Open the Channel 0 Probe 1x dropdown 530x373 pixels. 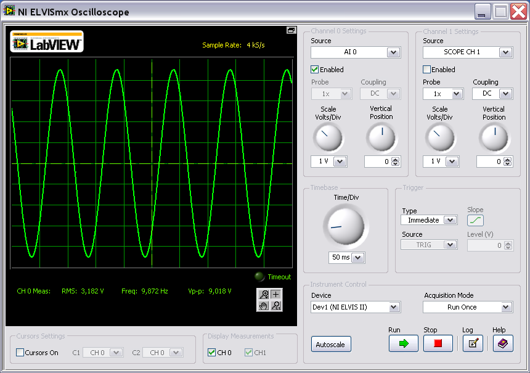(x=332, y=94)
